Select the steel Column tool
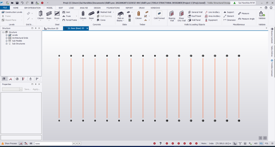This screenshot has width=275, height=147. pyautogui.click(x=41, y=15)
